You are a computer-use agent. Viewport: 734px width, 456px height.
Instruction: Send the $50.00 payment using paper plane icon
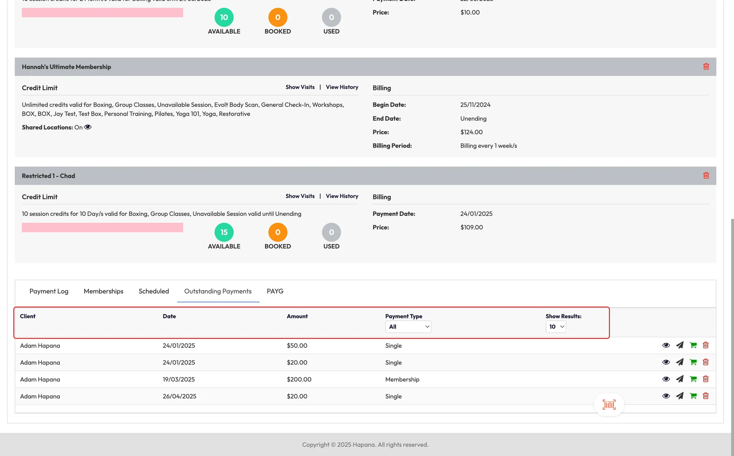pos(680,345)
